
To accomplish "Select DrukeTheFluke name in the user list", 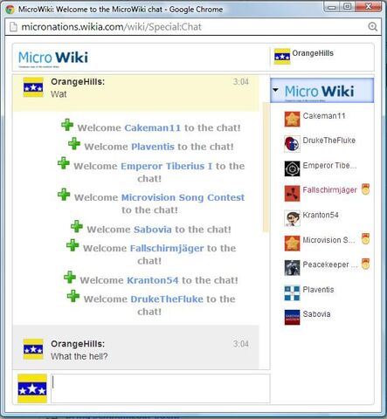I will (x=329, y=141).
